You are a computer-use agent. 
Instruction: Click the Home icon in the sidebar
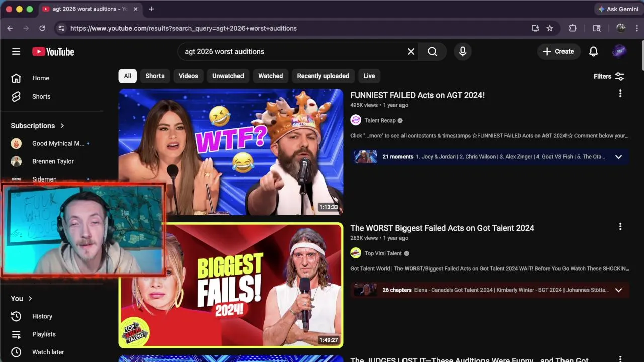tap(16, 78)
